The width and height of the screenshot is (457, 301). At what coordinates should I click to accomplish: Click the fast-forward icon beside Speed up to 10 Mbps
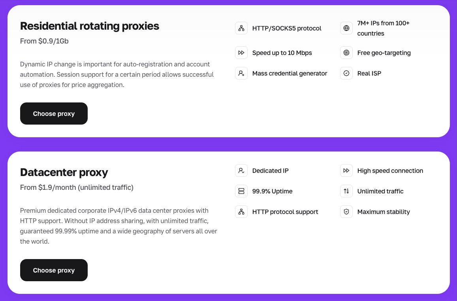coord(241,53)
